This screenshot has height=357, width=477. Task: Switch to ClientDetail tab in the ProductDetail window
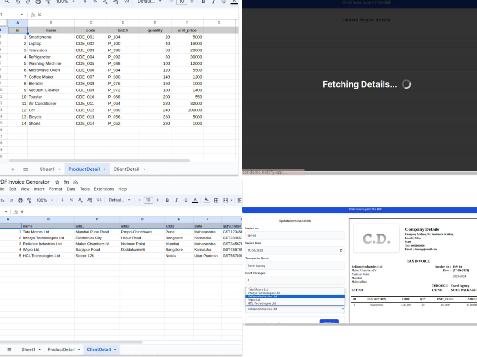(126, 169)
